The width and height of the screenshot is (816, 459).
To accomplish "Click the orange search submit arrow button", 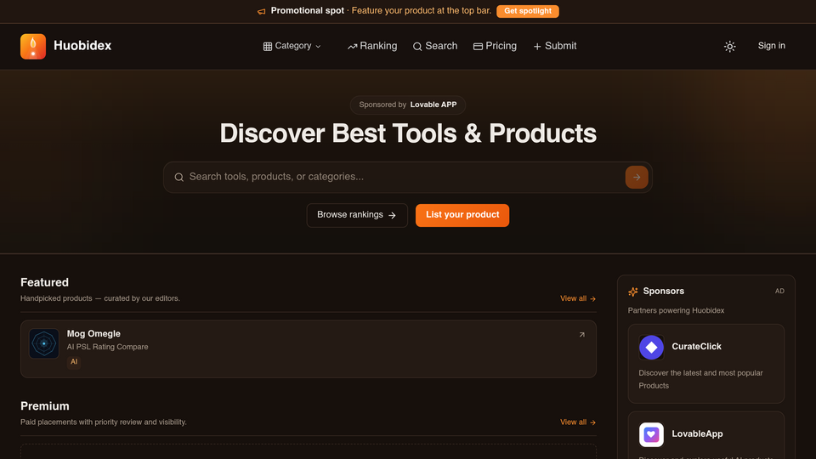I will 637,177.
